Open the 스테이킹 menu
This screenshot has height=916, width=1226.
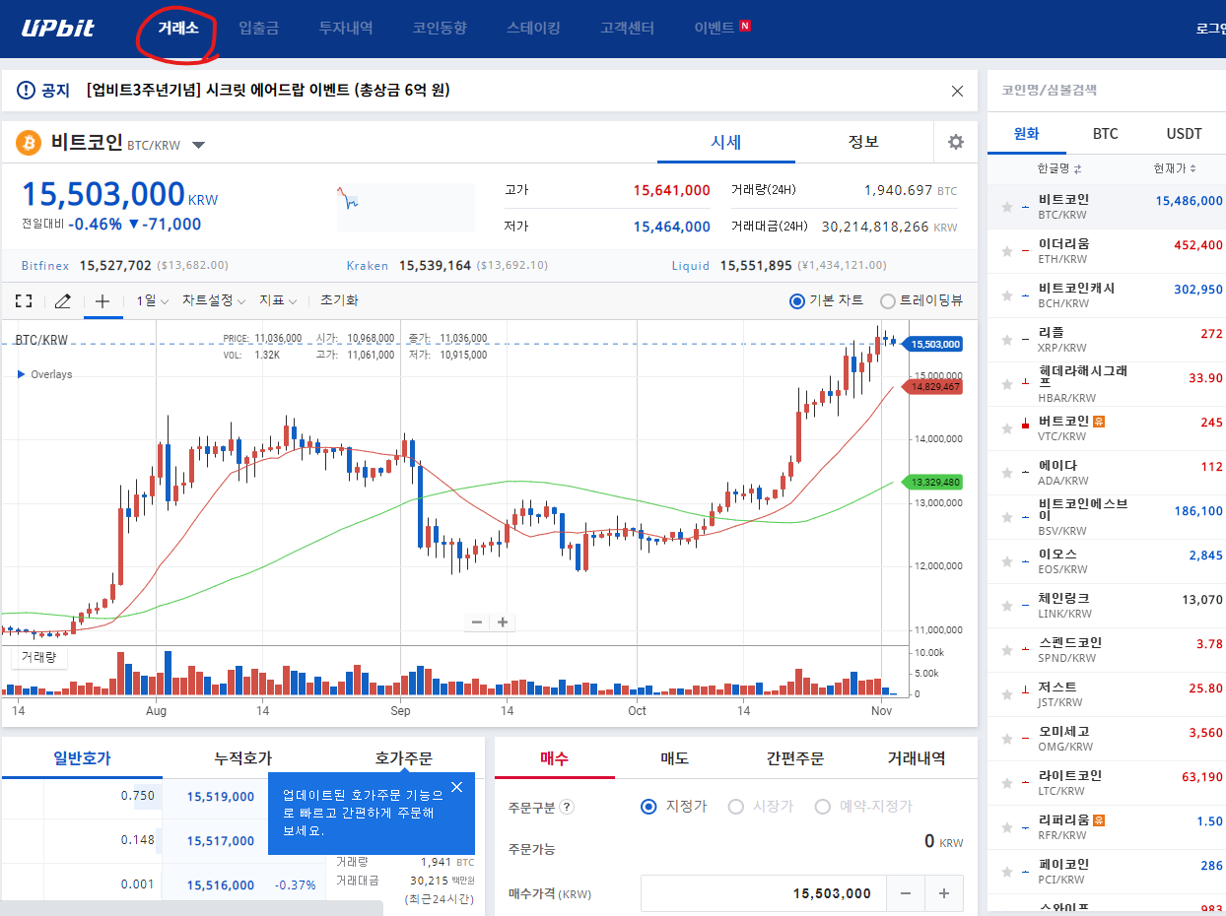(x=533, y=29)
